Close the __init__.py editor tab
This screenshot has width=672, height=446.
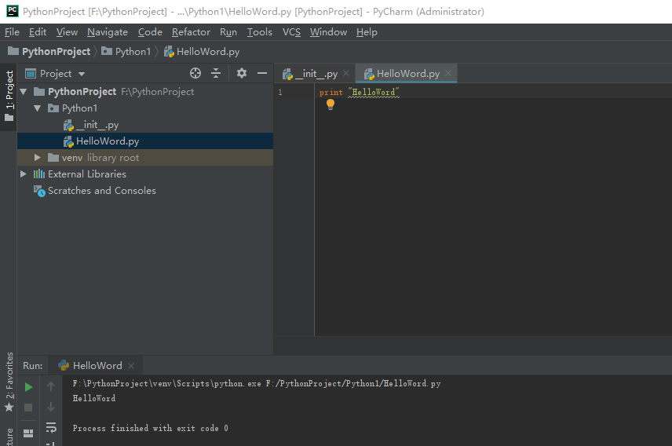[x=346, y=73]
